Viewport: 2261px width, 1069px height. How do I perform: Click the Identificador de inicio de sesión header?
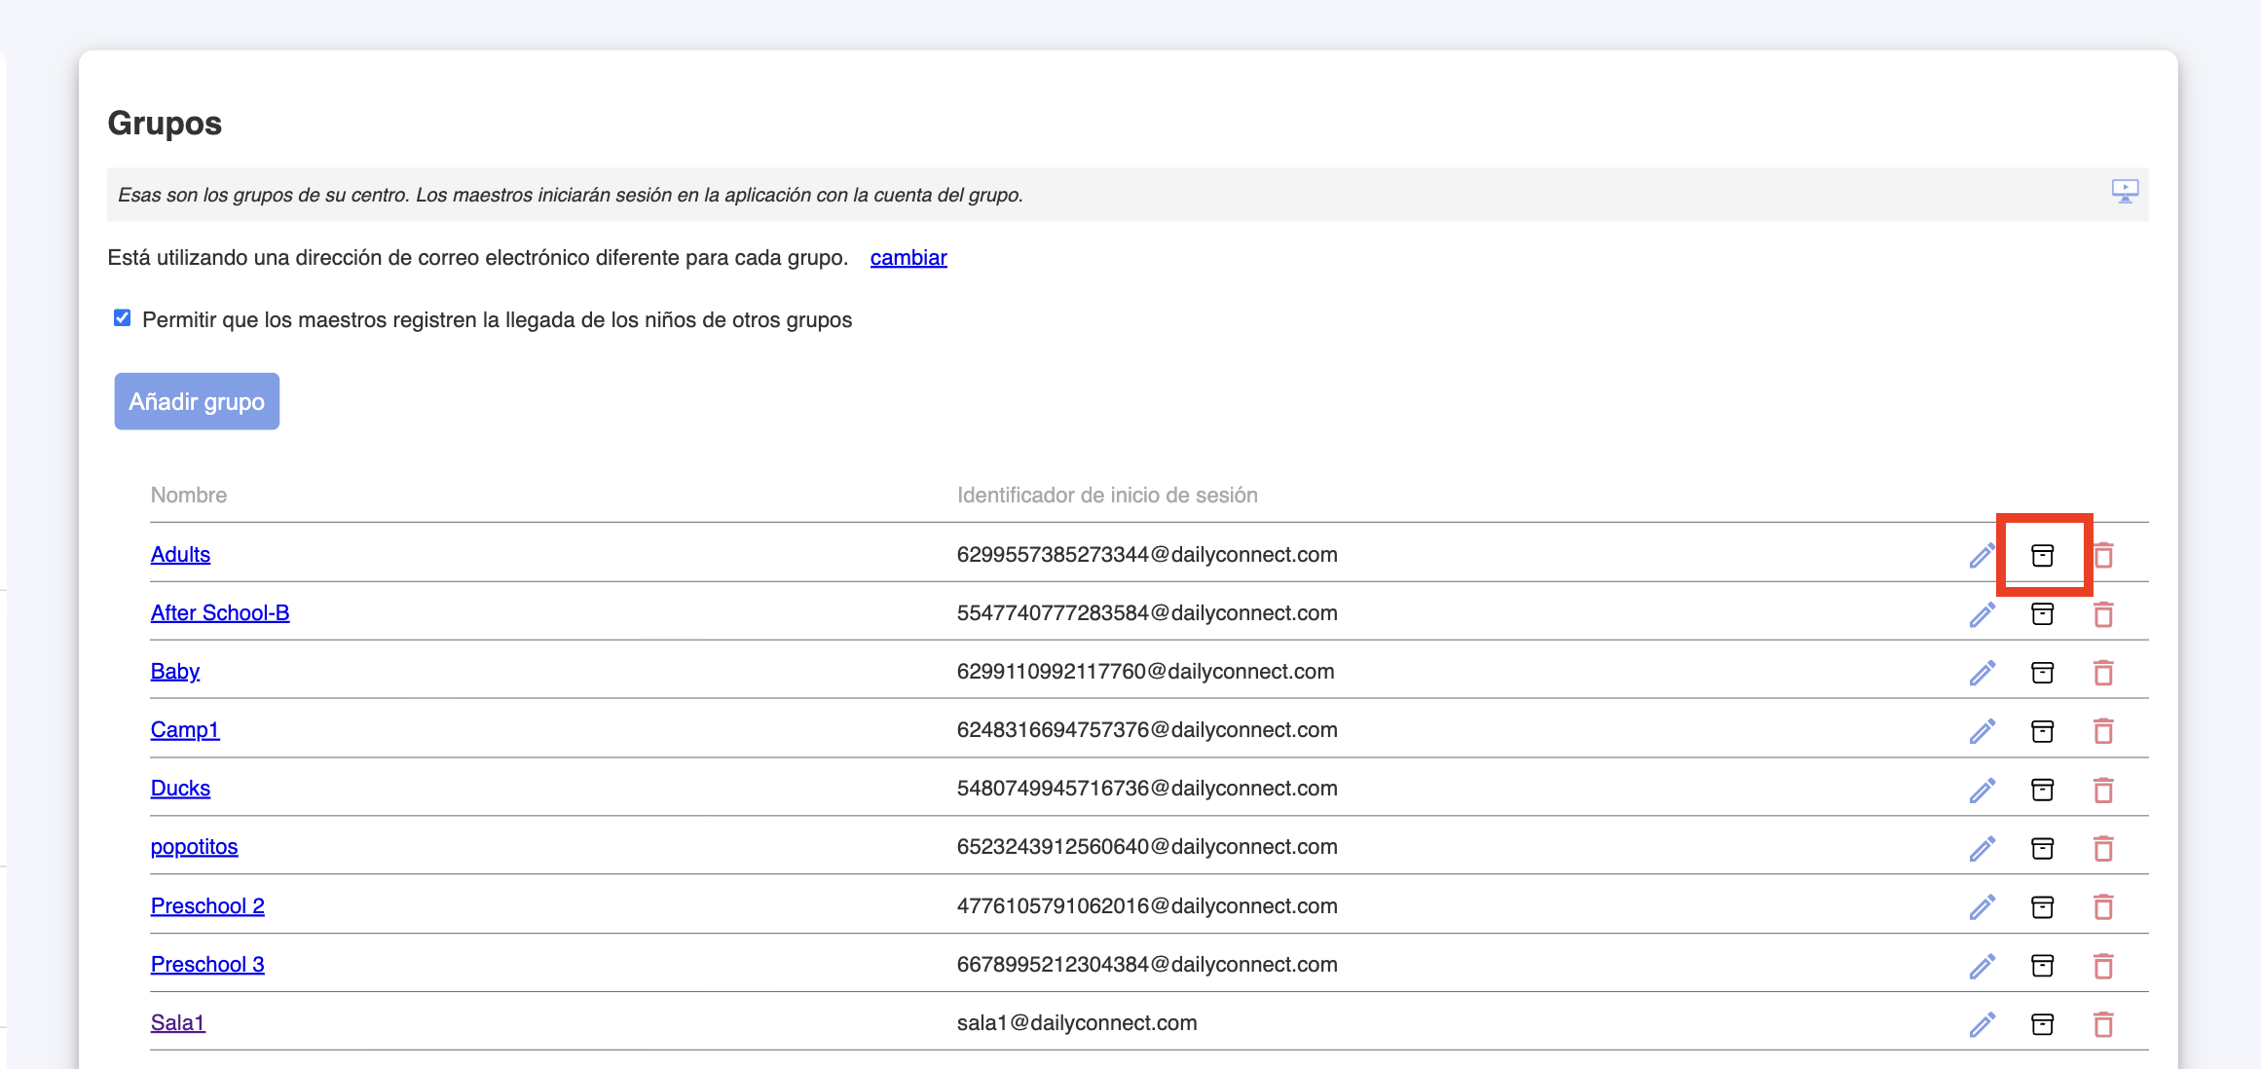[1107, 495]
